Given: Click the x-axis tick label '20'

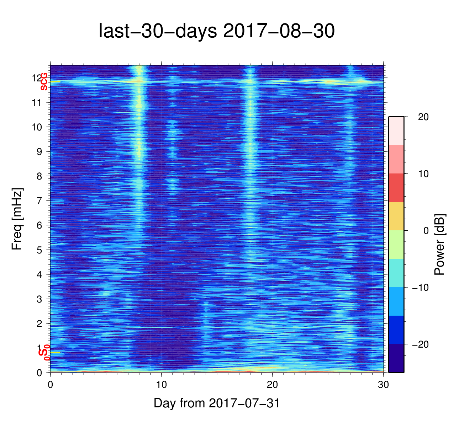Looking at the screenshot, I should 272,385.
